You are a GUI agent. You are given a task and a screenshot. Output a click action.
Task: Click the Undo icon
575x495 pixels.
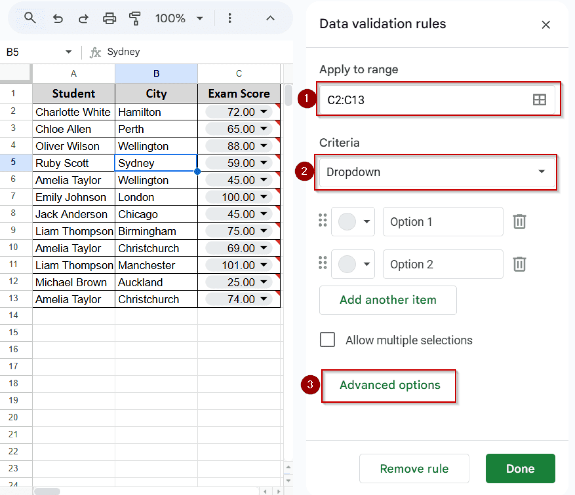[x=58, y=18]
